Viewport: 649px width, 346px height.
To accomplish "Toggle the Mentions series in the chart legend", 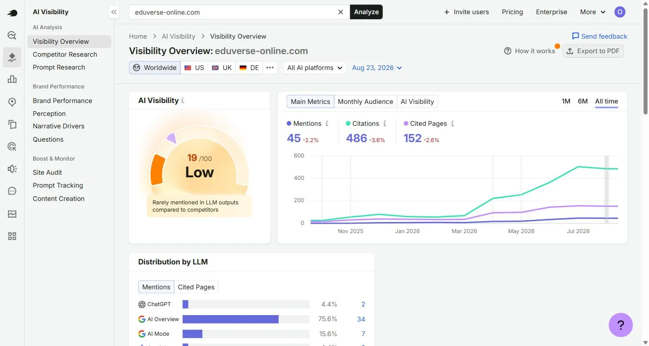I will pos(304,124).
